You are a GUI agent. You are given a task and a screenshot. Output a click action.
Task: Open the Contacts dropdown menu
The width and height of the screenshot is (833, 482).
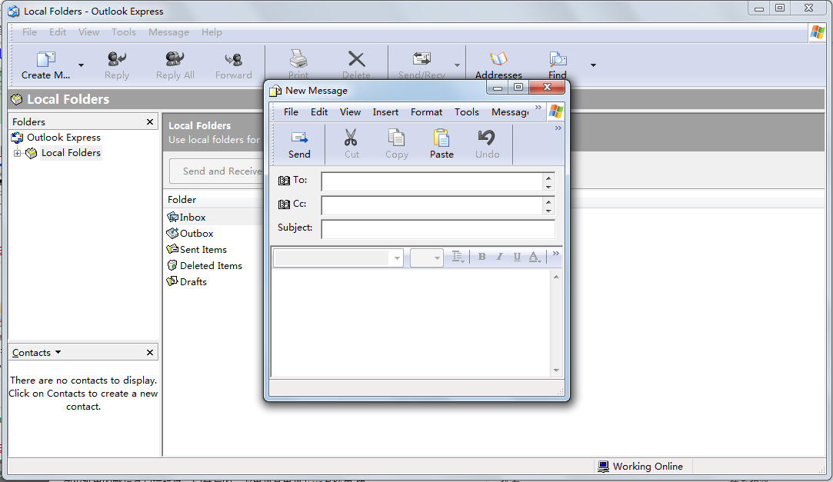tap(37, 353)
